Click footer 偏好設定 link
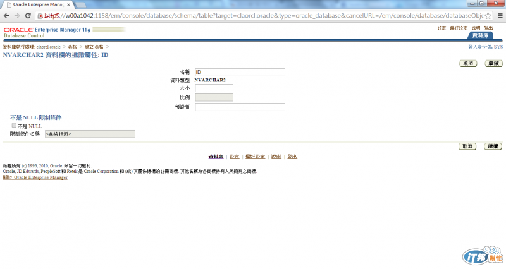 pos(255,157)
